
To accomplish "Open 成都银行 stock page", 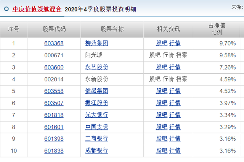I will click(x=96, y=151).
